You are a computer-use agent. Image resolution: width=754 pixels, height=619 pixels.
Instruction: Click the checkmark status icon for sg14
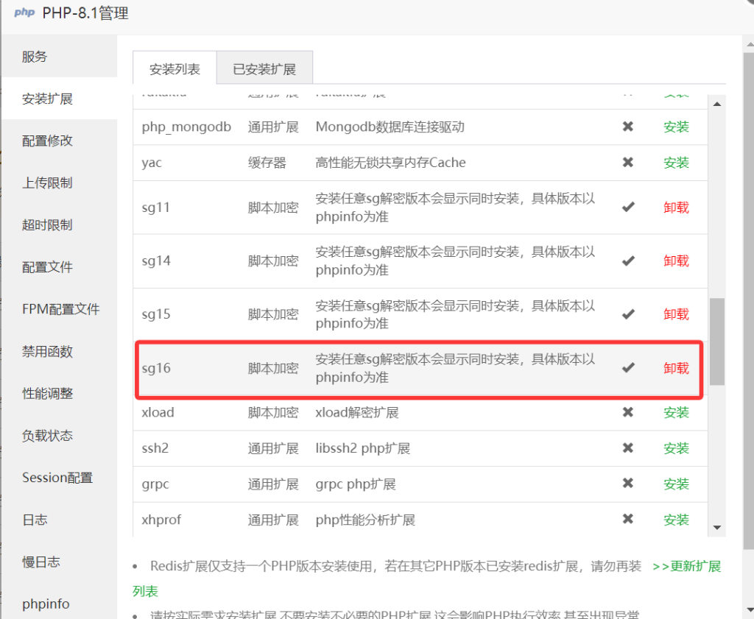click(628, 261)
